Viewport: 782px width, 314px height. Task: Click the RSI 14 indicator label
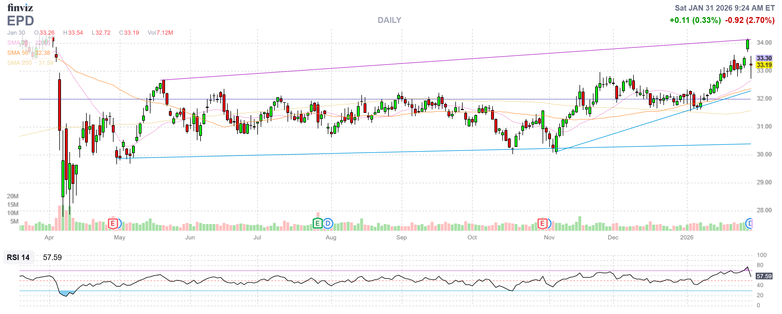pos(18,257)
